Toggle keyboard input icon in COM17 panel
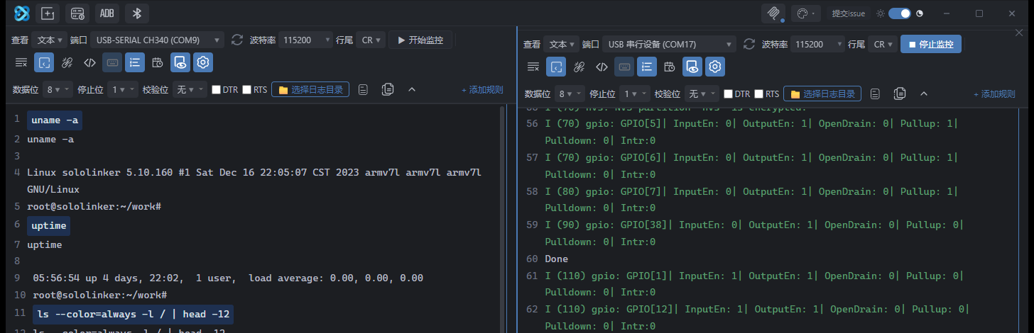Viewport: 1034px width, 333px height. pos(624,67)
